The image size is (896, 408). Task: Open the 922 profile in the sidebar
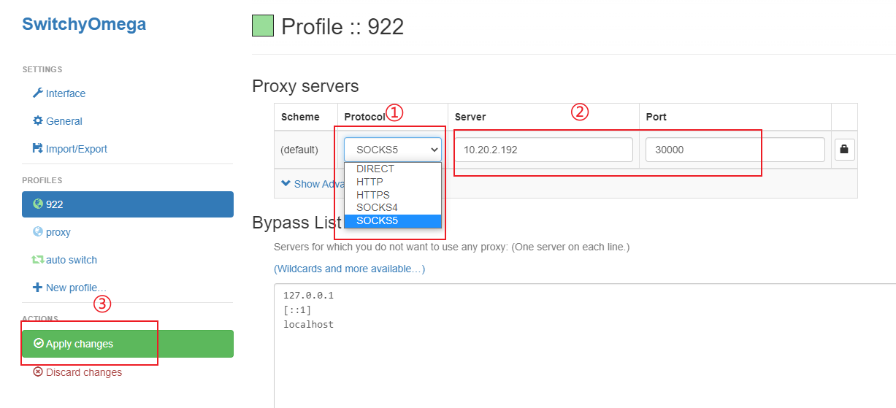[x=128, y=204]
